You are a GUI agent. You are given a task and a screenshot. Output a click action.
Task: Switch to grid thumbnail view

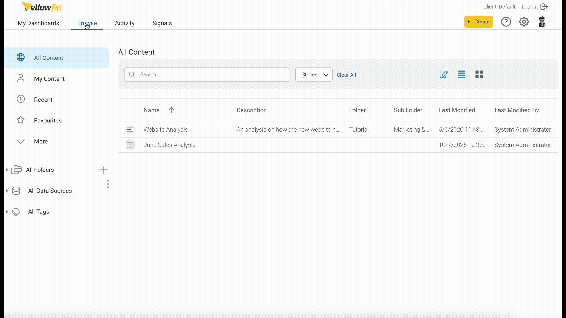tap(479, 74)
